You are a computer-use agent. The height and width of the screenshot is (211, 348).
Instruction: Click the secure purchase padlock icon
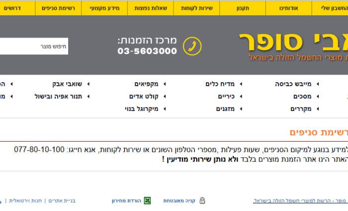click(x=202, y=201)
